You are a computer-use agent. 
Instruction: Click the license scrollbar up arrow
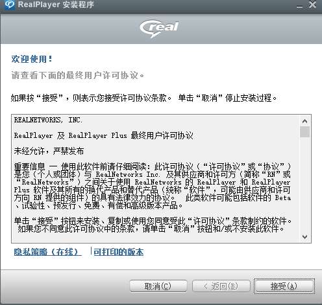tap(304, 121)
